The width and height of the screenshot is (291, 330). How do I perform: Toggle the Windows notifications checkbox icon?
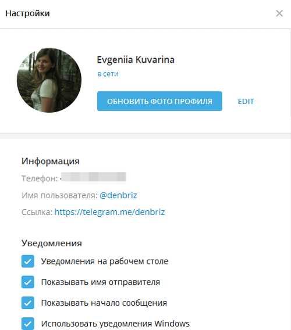[27, 324]
